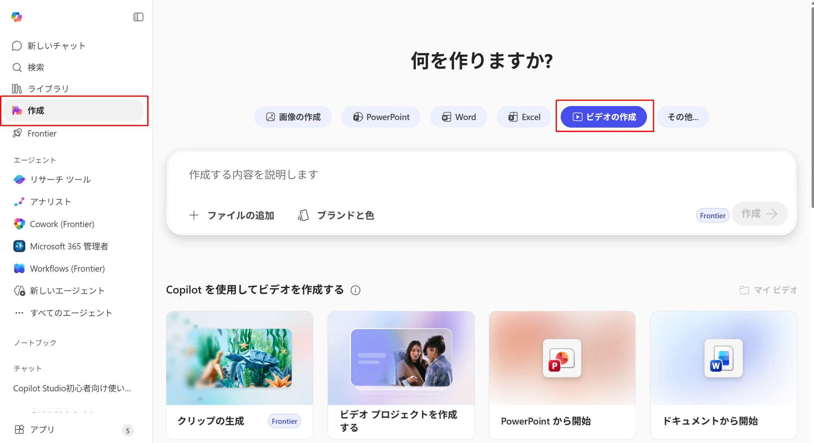Open the アナリスト agent
This screenshot has width=814, height=443.
pyautogui.click(x=74, y=201)
